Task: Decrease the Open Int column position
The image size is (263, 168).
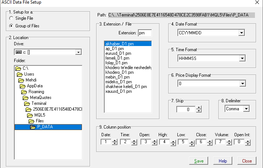Action: [x=248, y=144]
